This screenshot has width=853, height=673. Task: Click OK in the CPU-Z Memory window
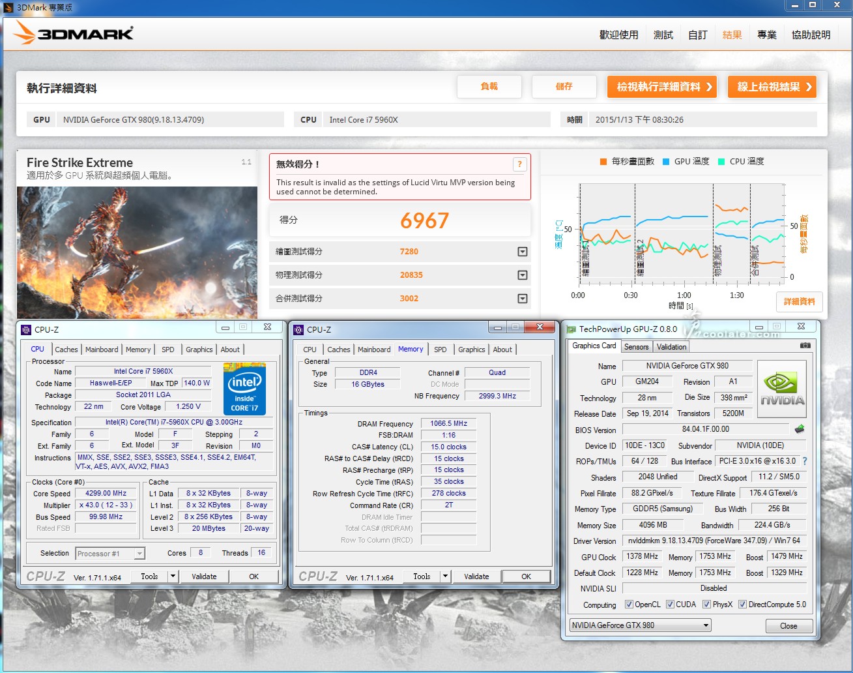(x=526, y=576)
